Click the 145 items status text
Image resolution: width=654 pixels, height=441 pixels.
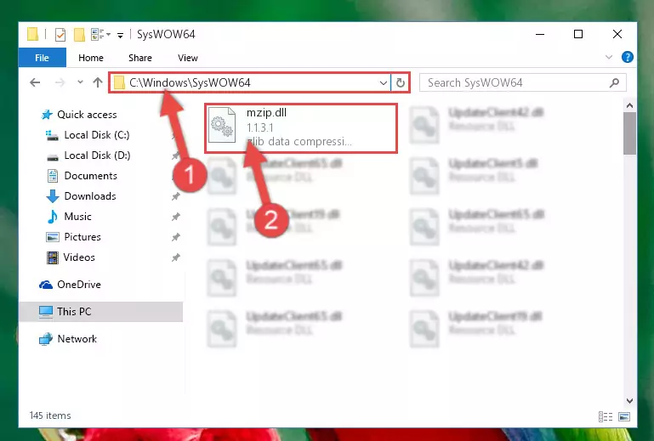coord(50,416)
